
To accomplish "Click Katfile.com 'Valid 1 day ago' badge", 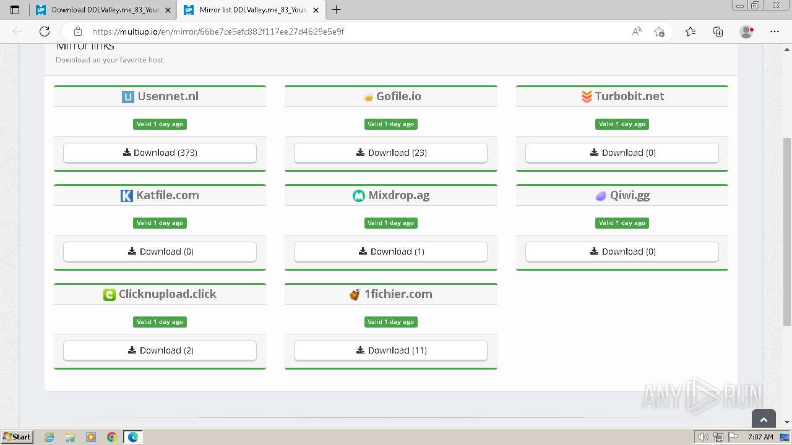I will 160,223.
